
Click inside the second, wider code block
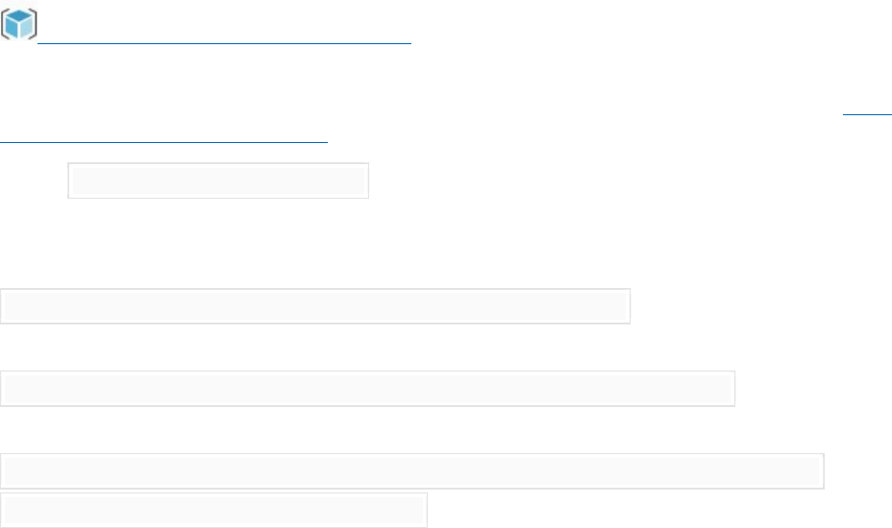[x=367, y=389]
